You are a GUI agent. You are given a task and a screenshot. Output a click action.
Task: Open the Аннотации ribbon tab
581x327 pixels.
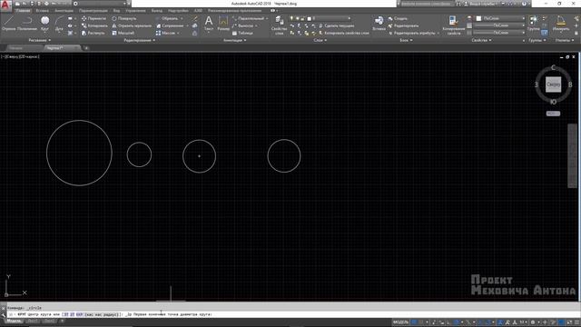(64, 11)
